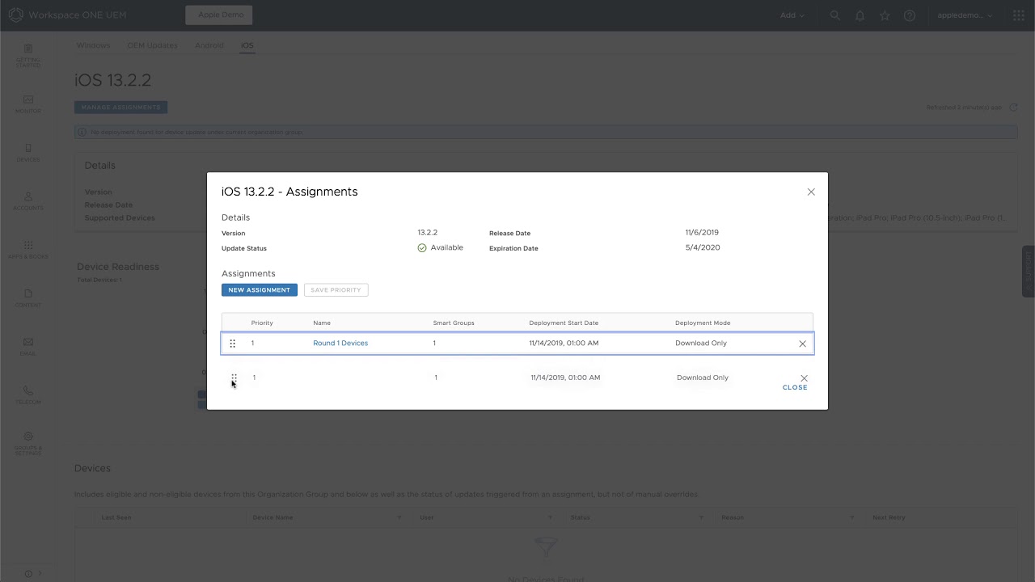The height and width of the screenshot is (582, 1035).
Task: Click the Close button in dialog
Action: coord(795,387)
